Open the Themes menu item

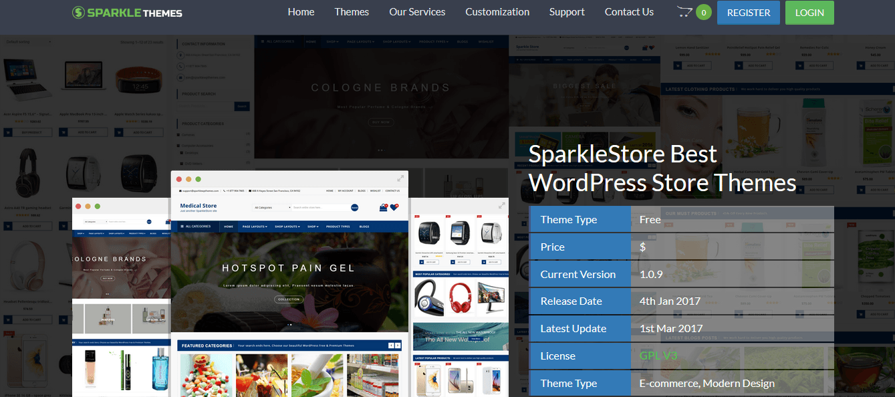point(352,11)
